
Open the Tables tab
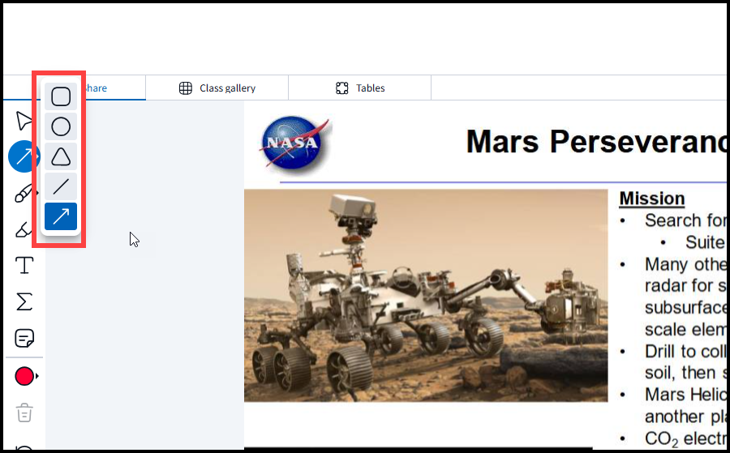pos(360,88)
